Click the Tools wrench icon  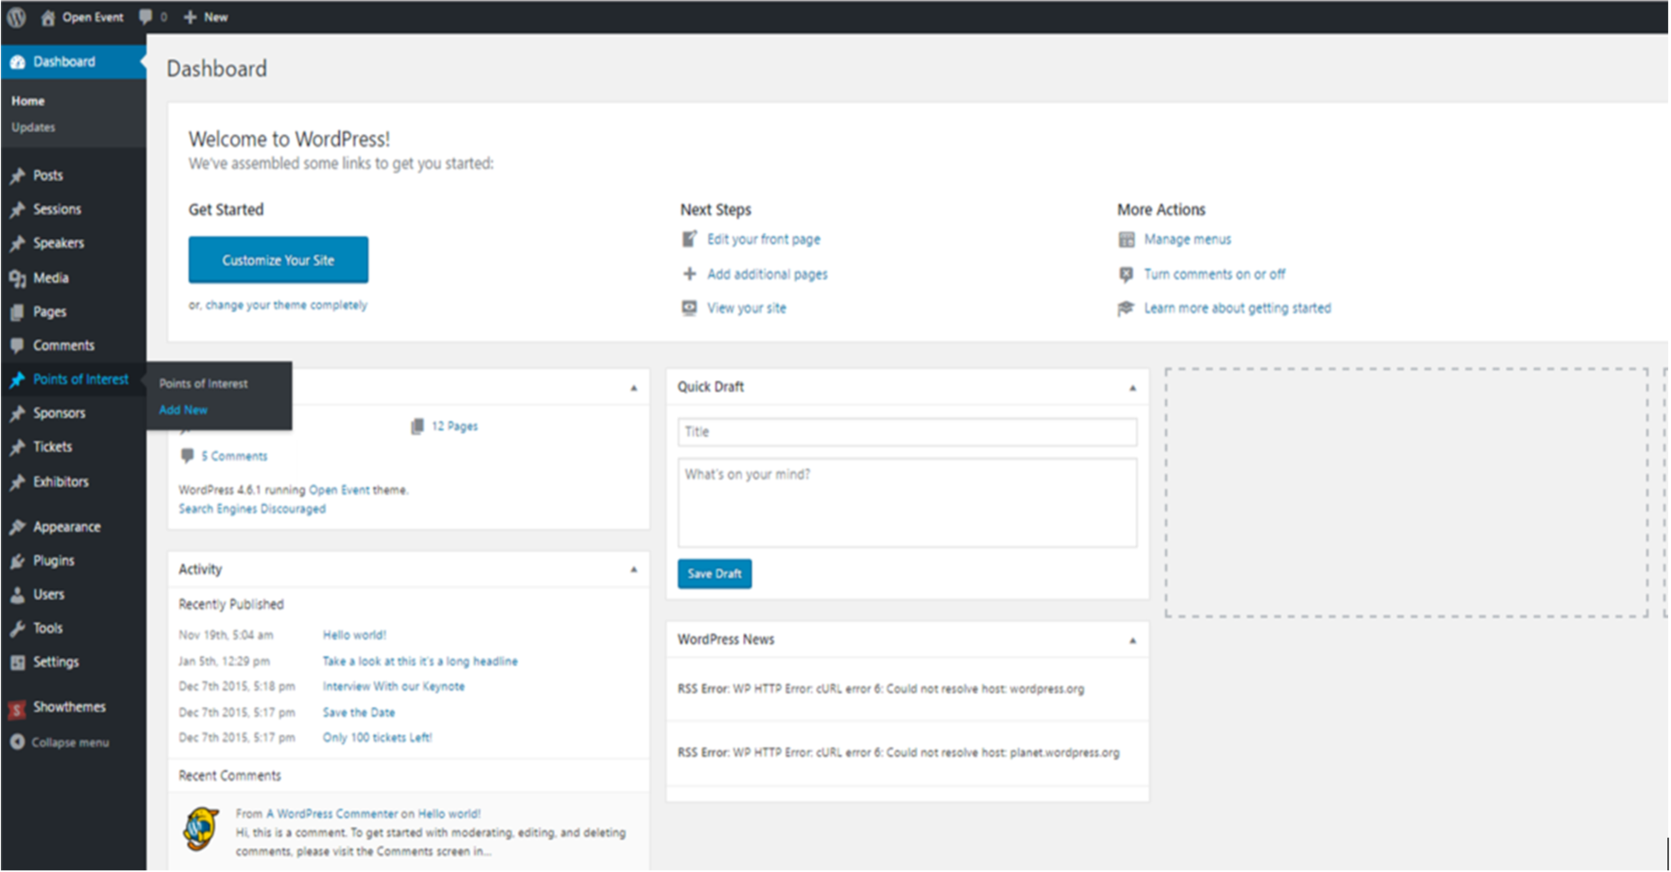pyautogui.click(x=17, y=629)
